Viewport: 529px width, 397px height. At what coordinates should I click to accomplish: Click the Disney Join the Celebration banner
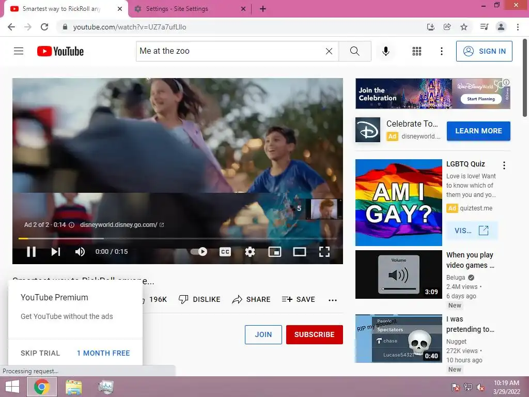(x=432, y=94)
